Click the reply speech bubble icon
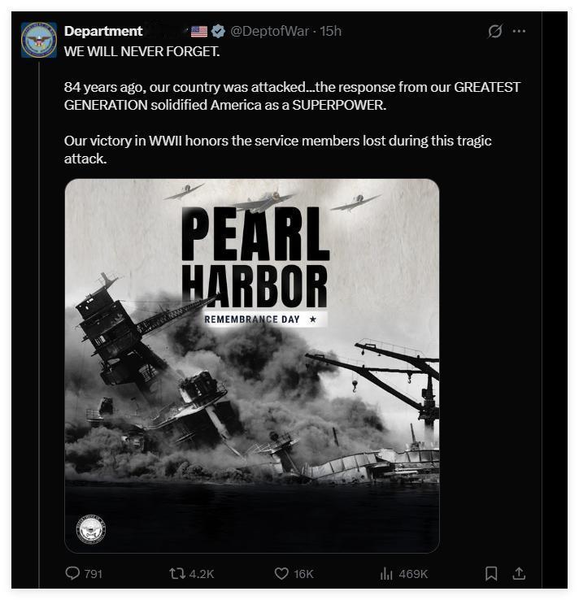 click(x=72, y=573)
